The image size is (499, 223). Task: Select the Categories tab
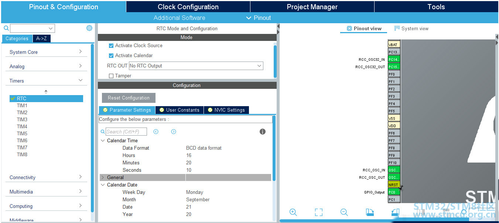tap(17, 38)
